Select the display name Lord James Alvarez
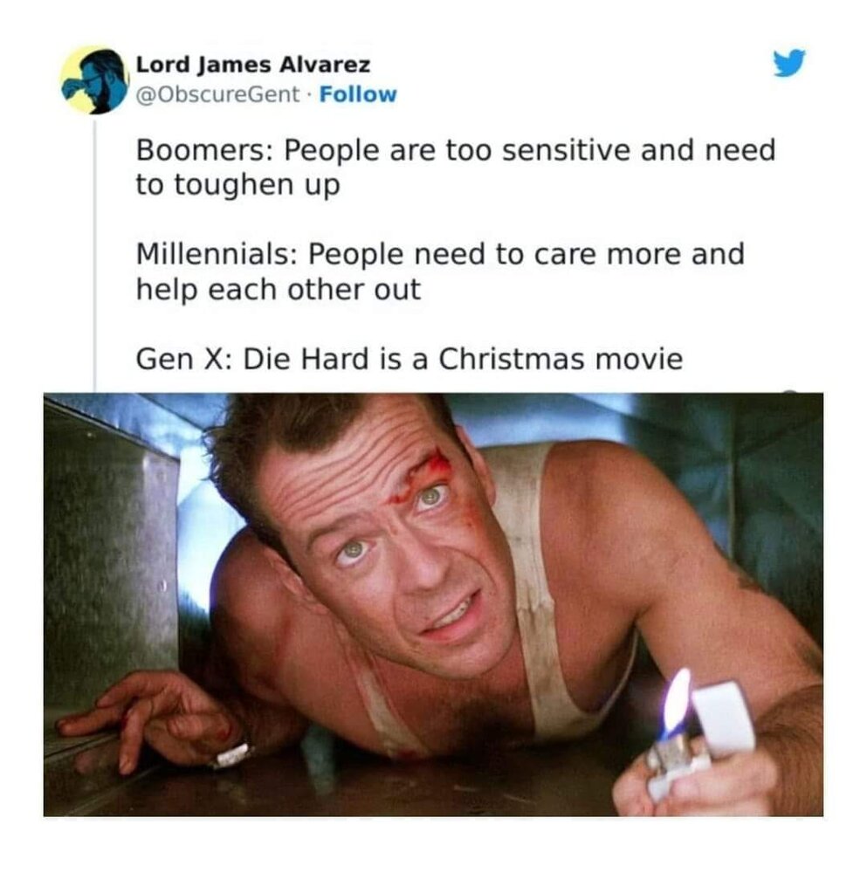Screen dimensions: 867x873 pos(253,65)
